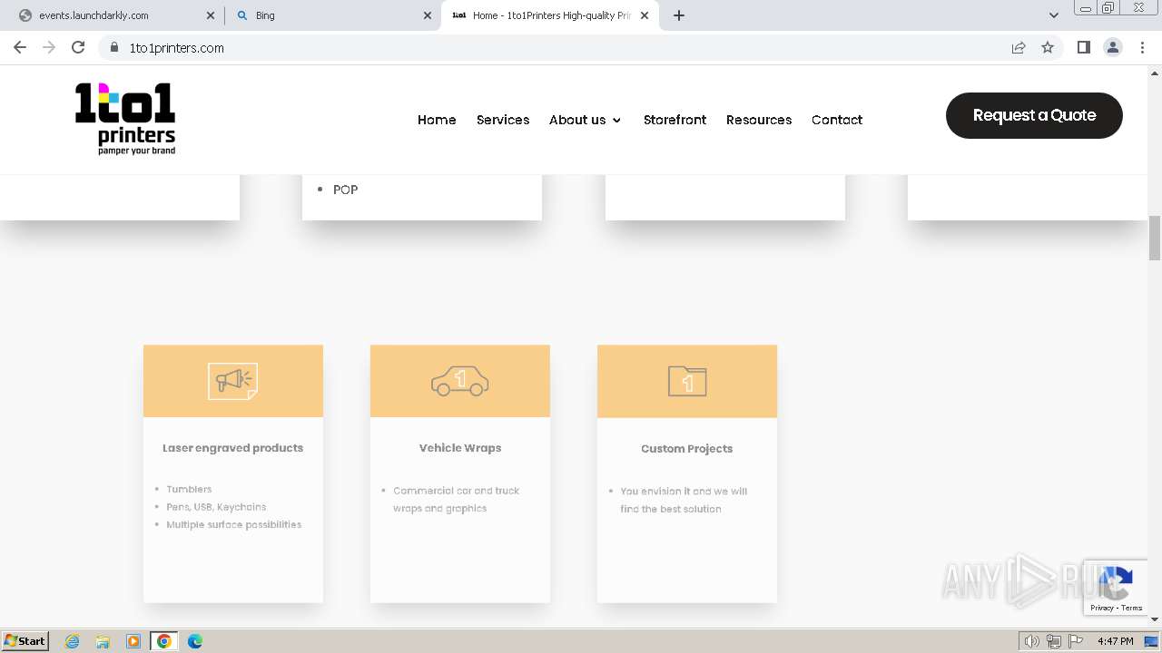The image size is (1162, 653).
Task: Open the tab search dropdown arrow
Action: click(1053, 15)
